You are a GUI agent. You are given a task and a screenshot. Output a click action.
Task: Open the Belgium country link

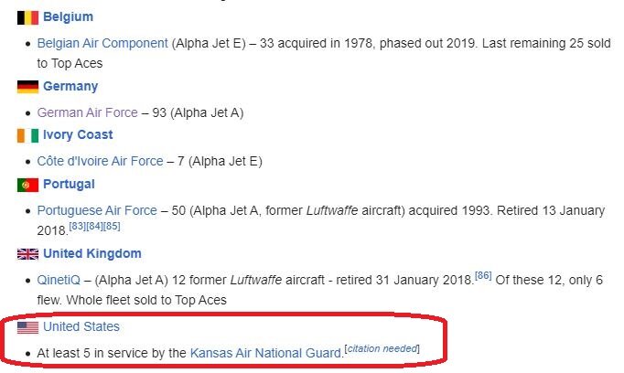click(68, 16)
